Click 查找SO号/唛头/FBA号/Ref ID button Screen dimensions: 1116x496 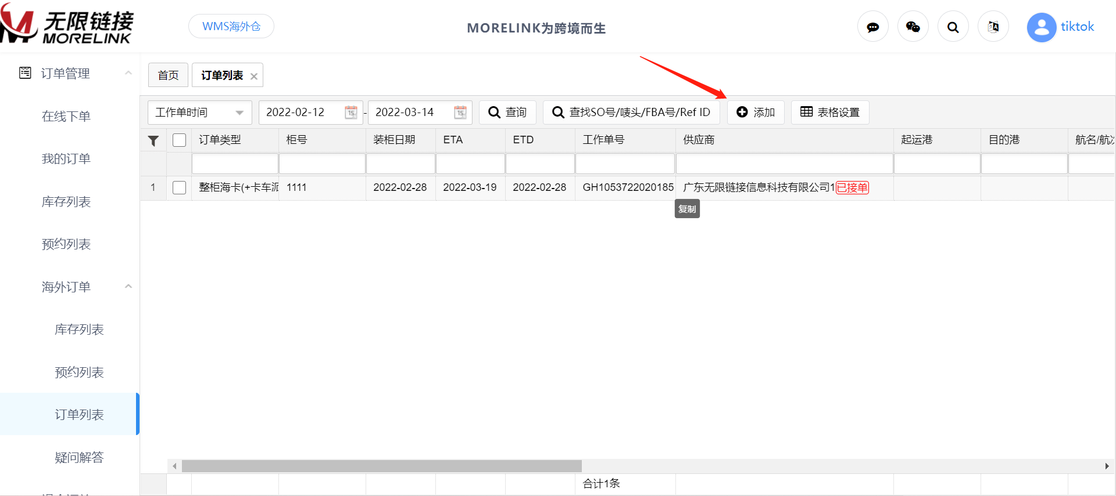[x=631, y=113]
